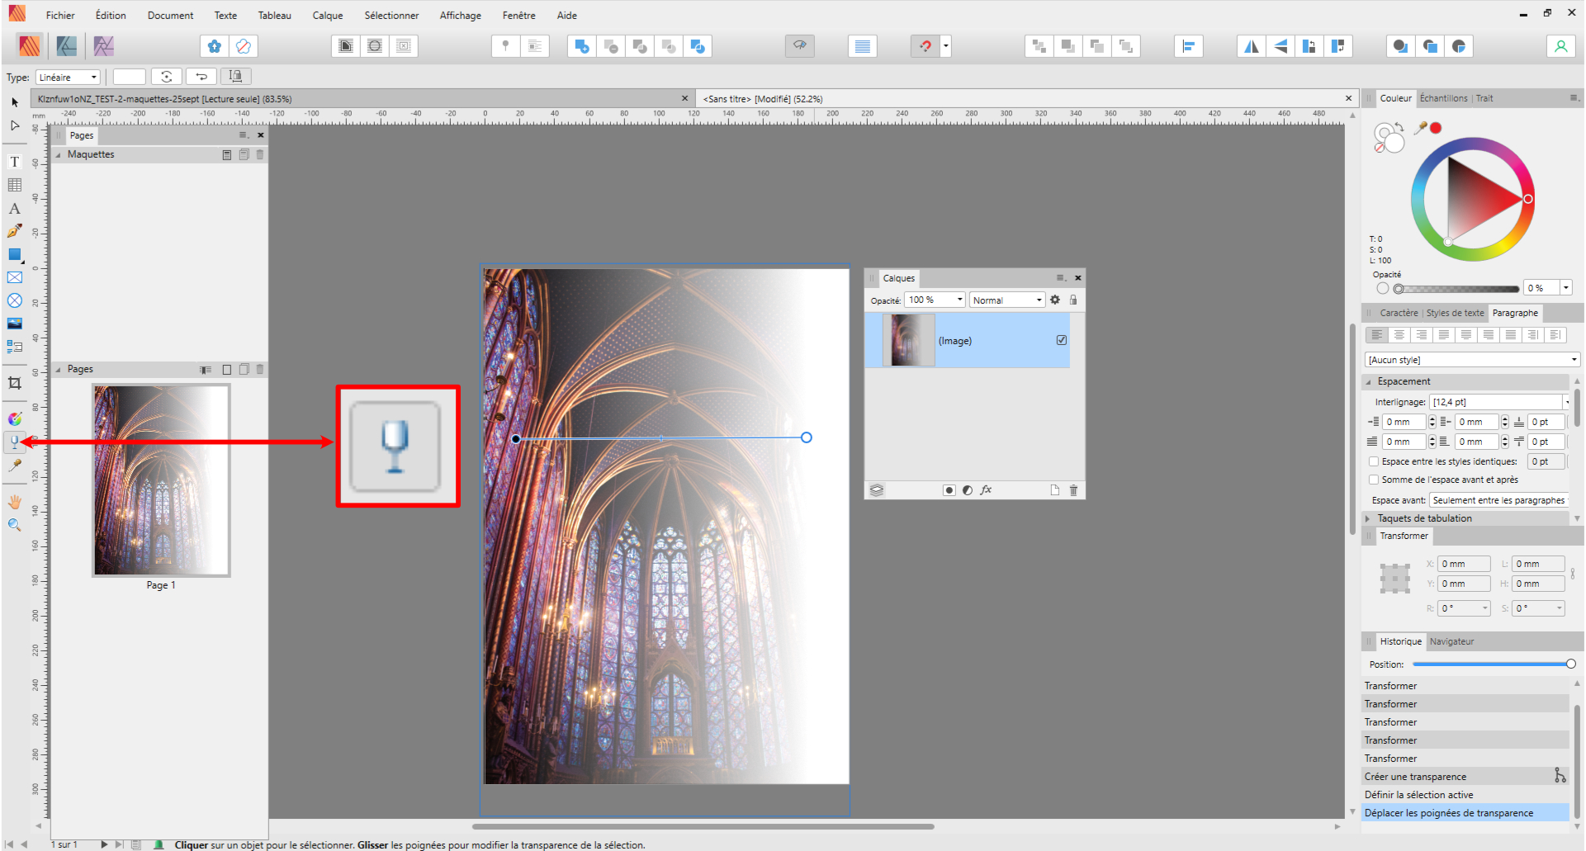The height and width of the screenshot is (851, 1586).
Task: Switch to the Échantillons tab
Action: pos(1444,98)
